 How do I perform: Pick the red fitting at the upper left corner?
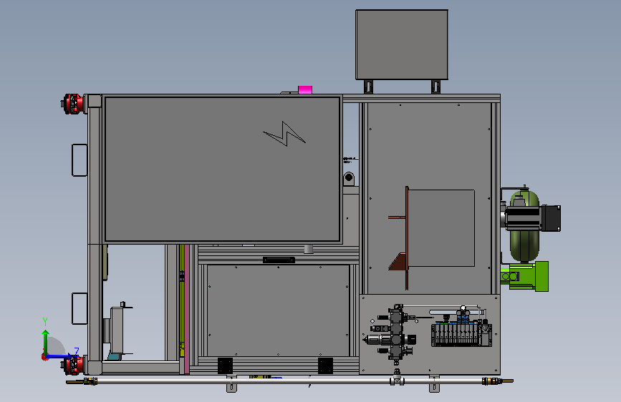[73, 104]
